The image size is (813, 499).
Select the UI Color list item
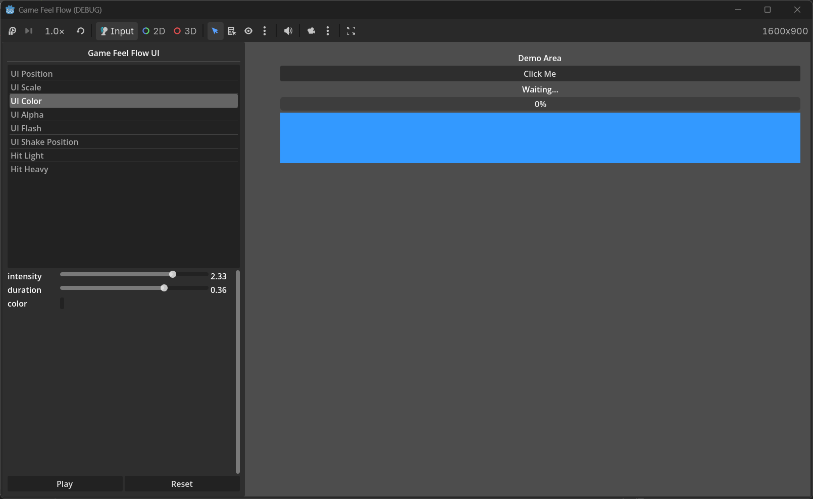click(x=124, y=101)
